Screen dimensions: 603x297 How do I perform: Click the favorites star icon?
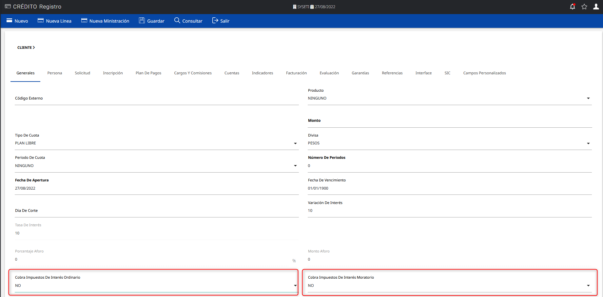pyautogui.click(x=584, y=6)
